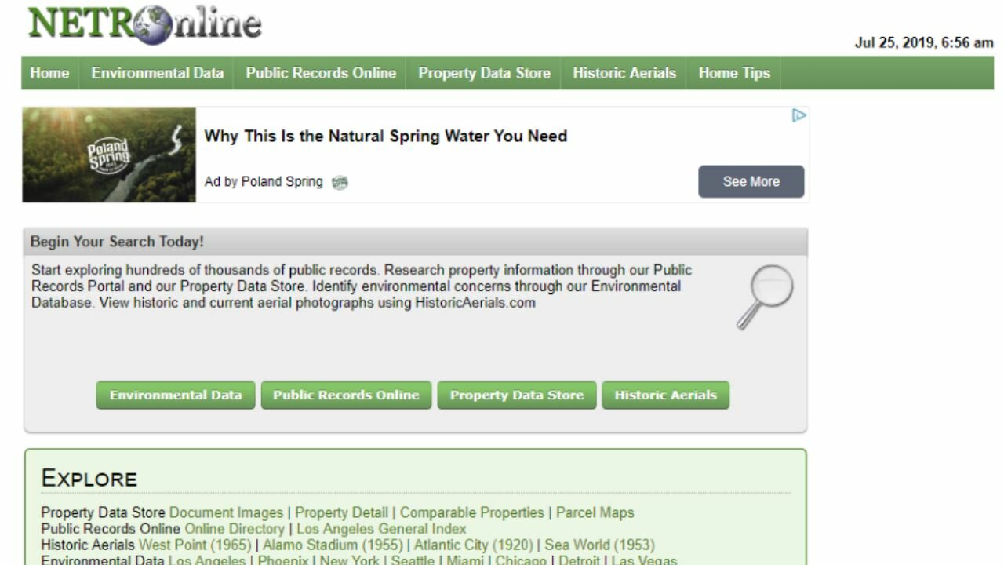Click the green Environmental Data button
Image resolution: width=1004 pixels, height=565 pixels.
176,395
